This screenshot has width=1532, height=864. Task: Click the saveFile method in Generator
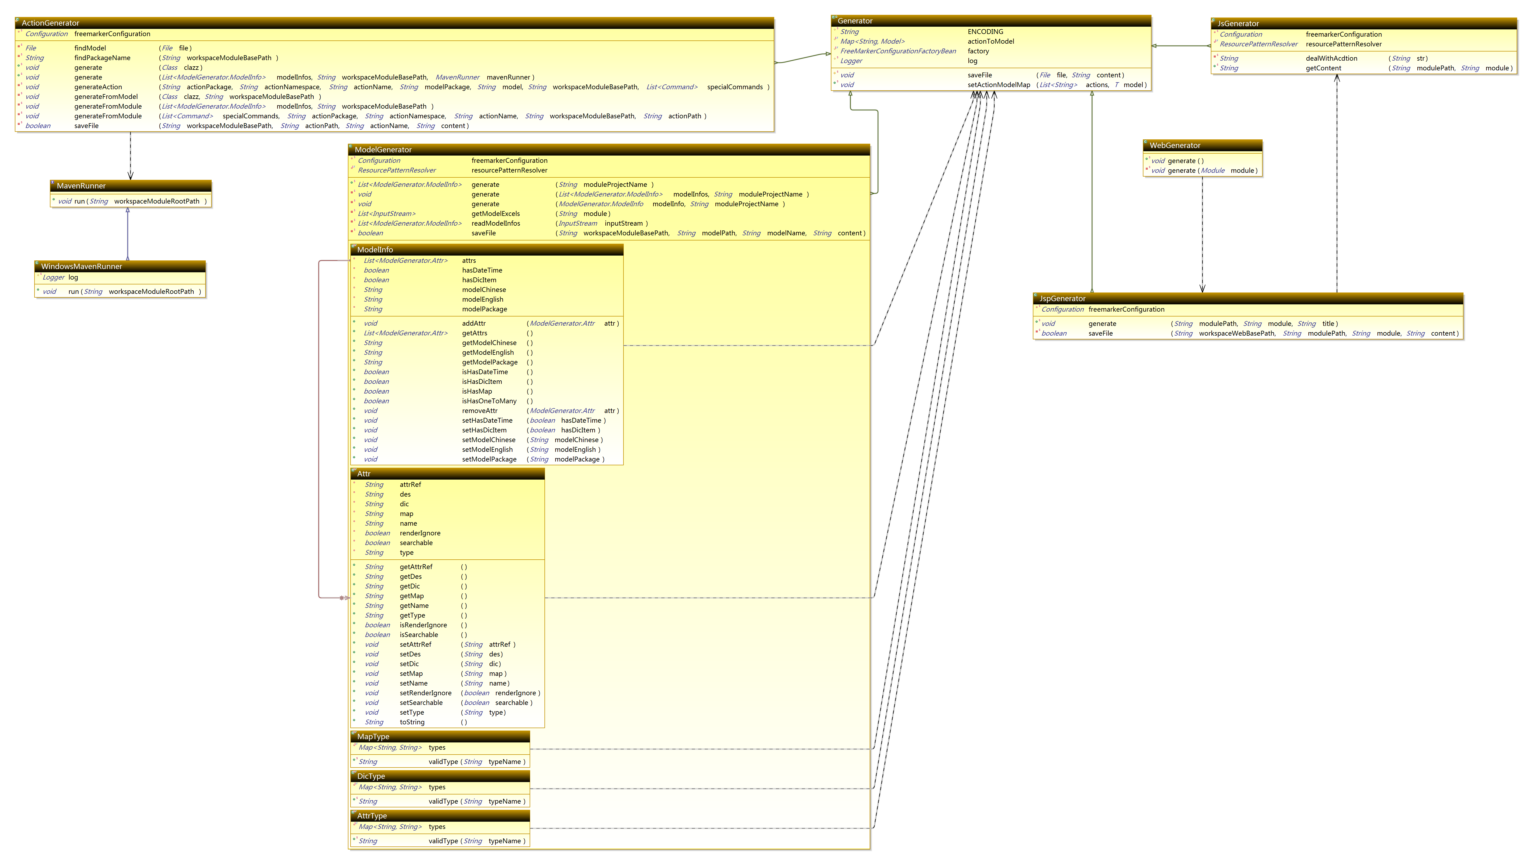pos(991,75)
